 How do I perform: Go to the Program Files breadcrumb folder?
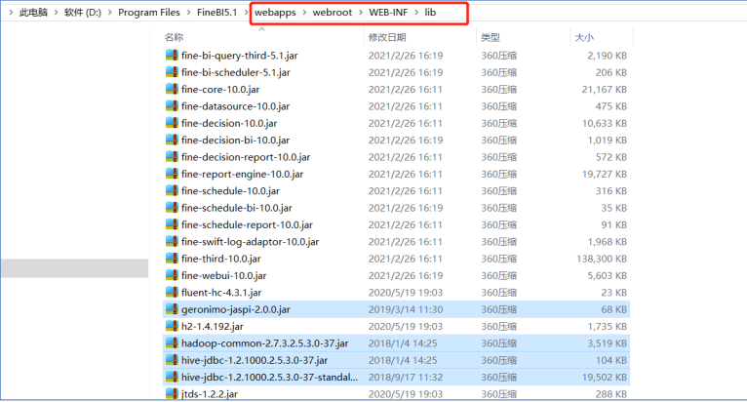149,13
